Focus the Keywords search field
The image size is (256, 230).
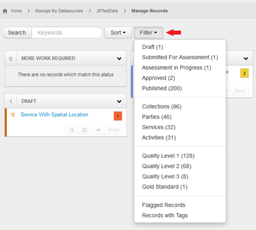[67, 33]
